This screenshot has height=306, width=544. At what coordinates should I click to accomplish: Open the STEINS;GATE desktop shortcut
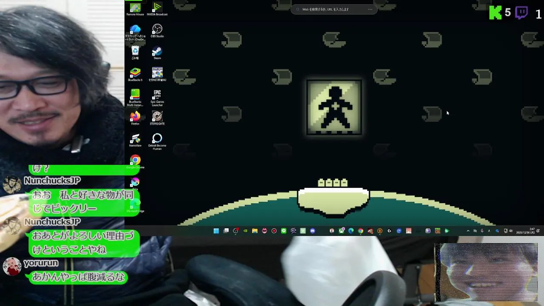157,118
